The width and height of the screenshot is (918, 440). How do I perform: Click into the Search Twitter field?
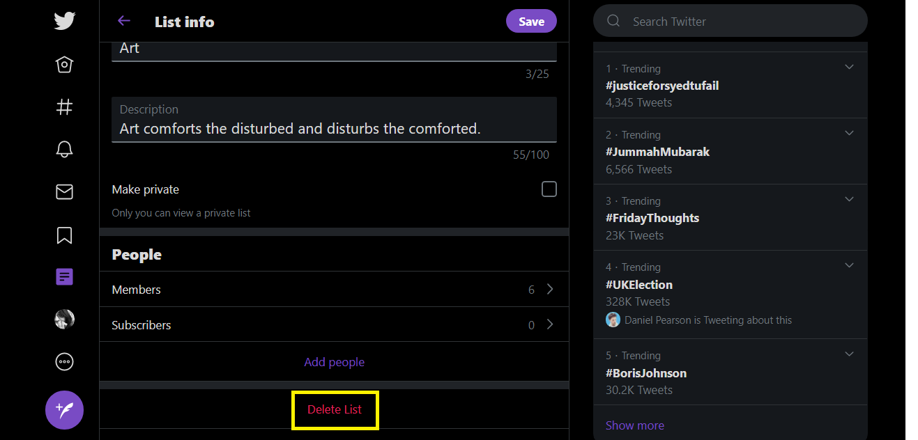coord(730,21)
